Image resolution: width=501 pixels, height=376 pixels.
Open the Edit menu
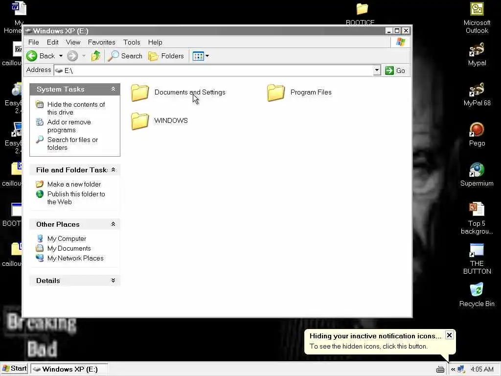click(52, 42)
